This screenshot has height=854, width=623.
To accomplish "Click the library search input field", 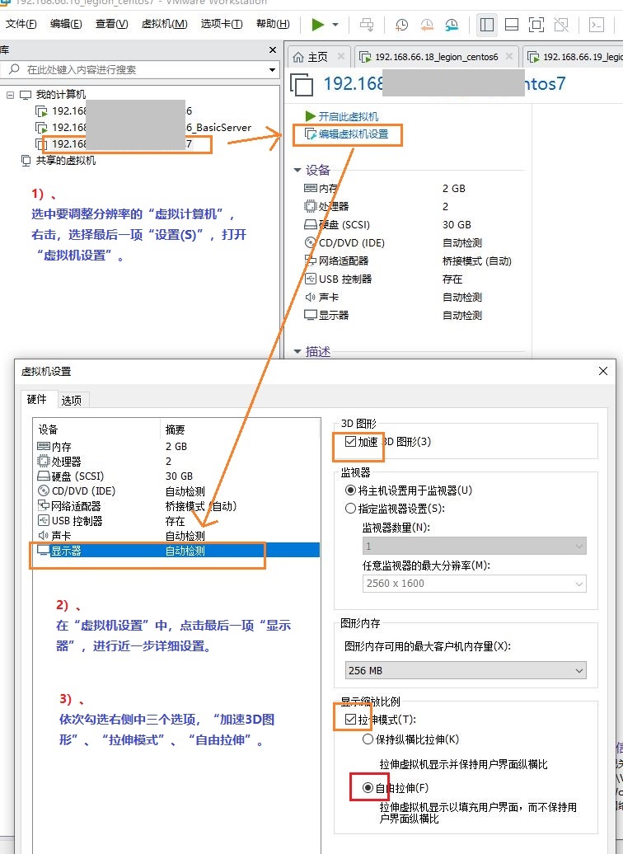I will pyautogui.click(x=139, y=69).
